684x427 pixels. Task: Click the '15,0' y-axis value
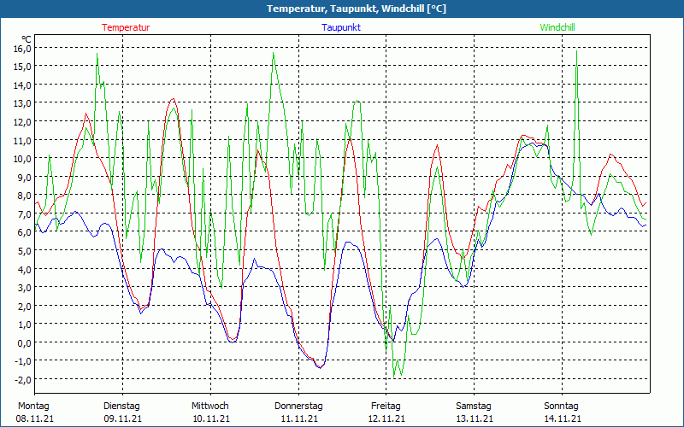(22, 67)
